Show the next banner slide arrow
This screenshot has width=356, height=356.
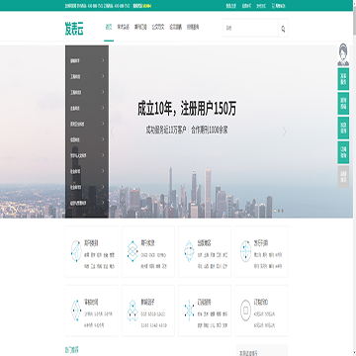pos(284,132)
